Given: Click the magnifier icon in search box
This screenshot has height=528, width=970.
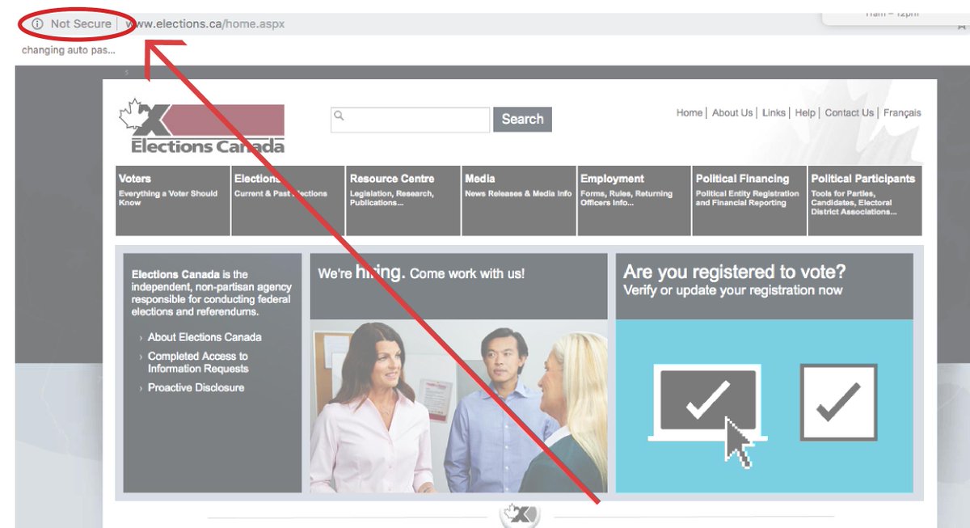Looking at the screenshot, I should (339, 116).
